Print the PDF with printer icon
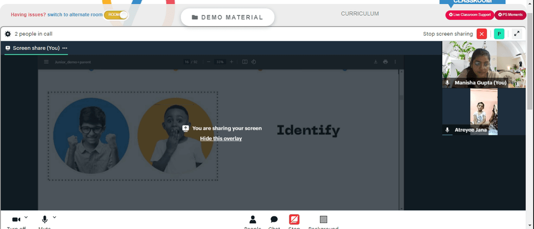The height and width of the screenshot is (229, 534). pyautogui.click(x=386, y=62)
